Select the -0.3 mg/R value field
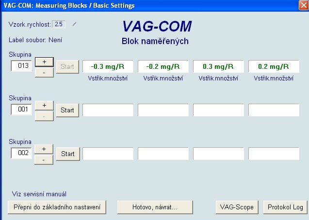The height and width of the screenshot is (220, 309). coord(108,66)
